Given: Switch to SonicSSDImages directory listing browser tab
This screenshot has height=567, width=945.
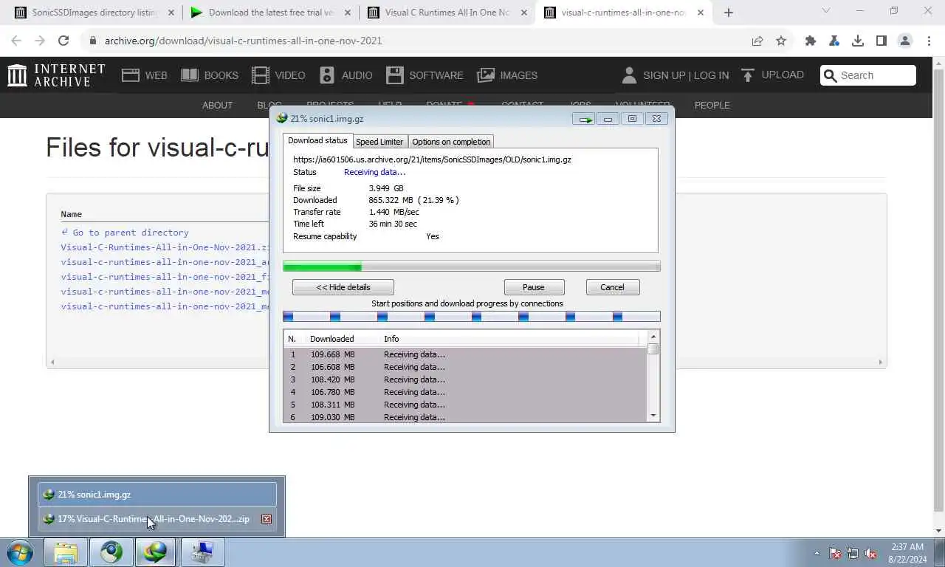Looking at the screenshot, I should 94,13.
